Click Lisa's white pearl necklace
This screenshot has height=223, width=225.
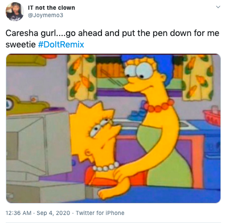(x=105, y=167)
